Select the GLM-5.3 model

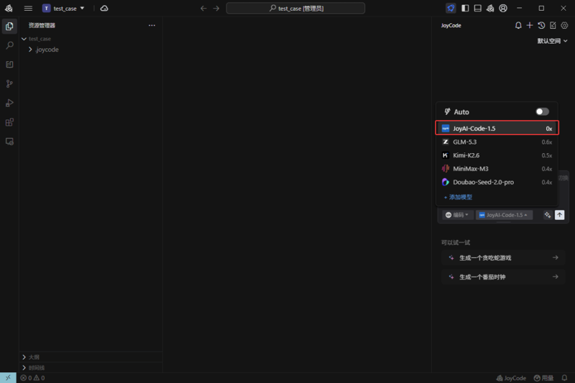(497, 142)
